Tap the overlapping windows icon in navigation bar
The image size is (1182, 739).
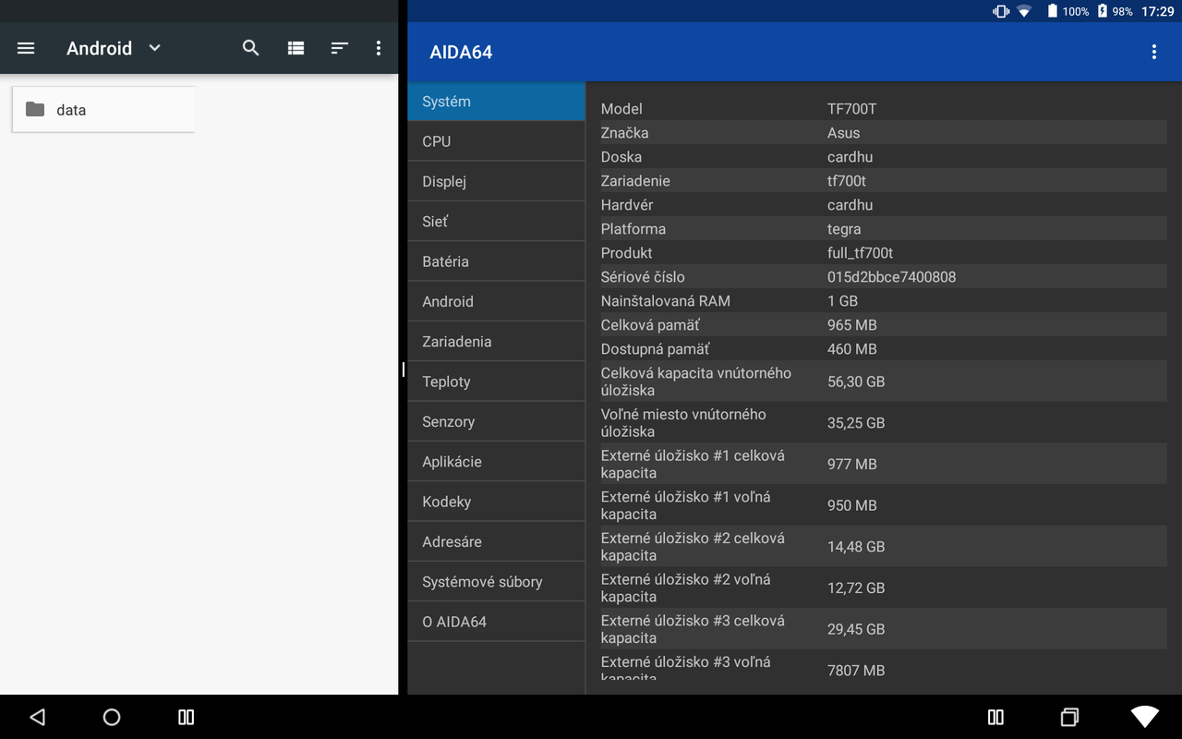click(1069, 717)
